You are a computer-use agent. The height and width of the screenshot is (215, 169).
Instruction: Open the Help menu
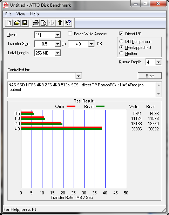point(34,14)
